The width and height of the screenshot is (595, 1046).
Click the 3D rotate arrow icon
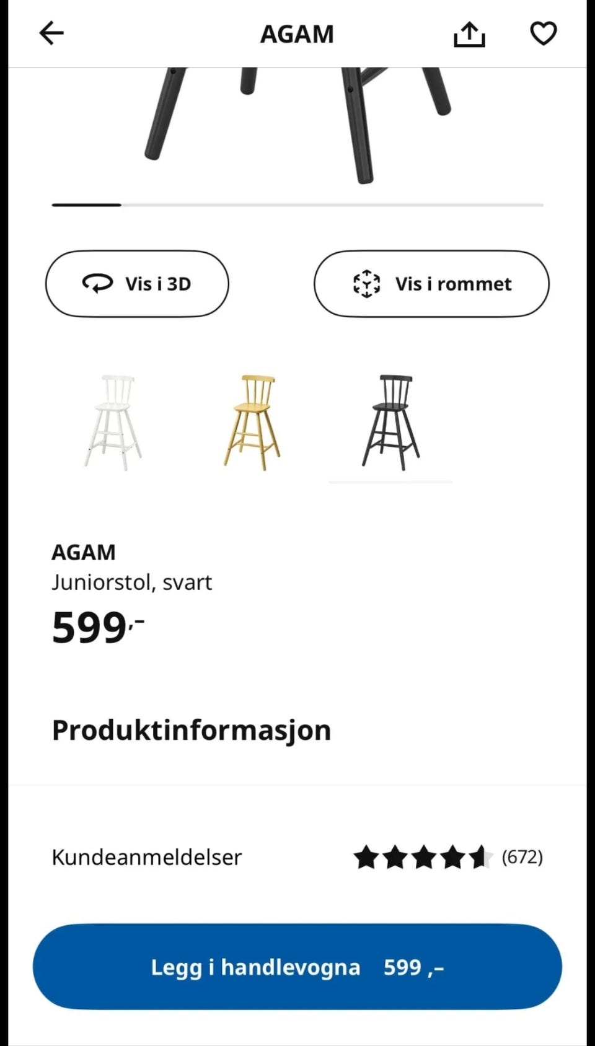tap(97, 284)
